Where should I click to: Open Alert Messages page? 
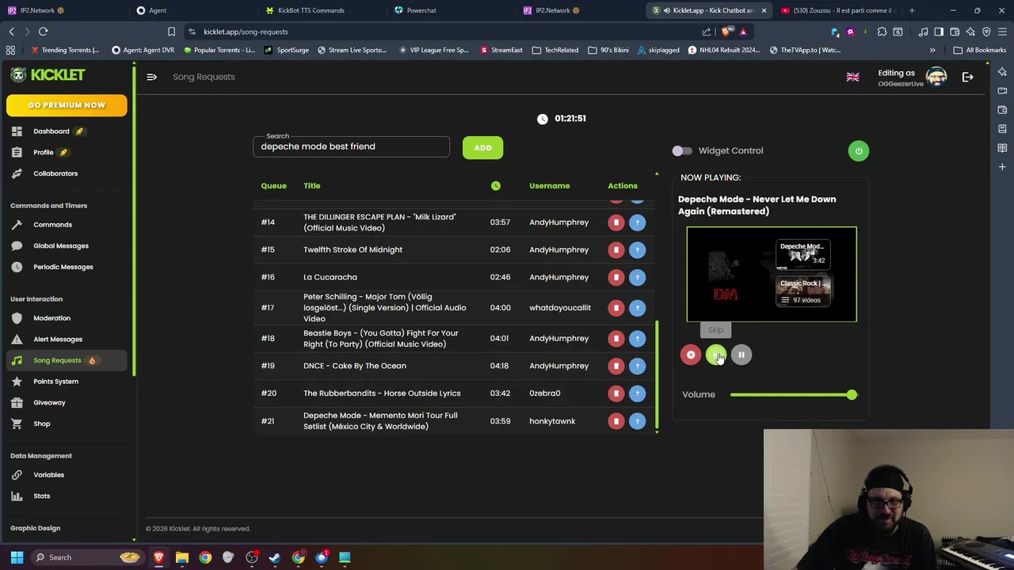point(58,339)
